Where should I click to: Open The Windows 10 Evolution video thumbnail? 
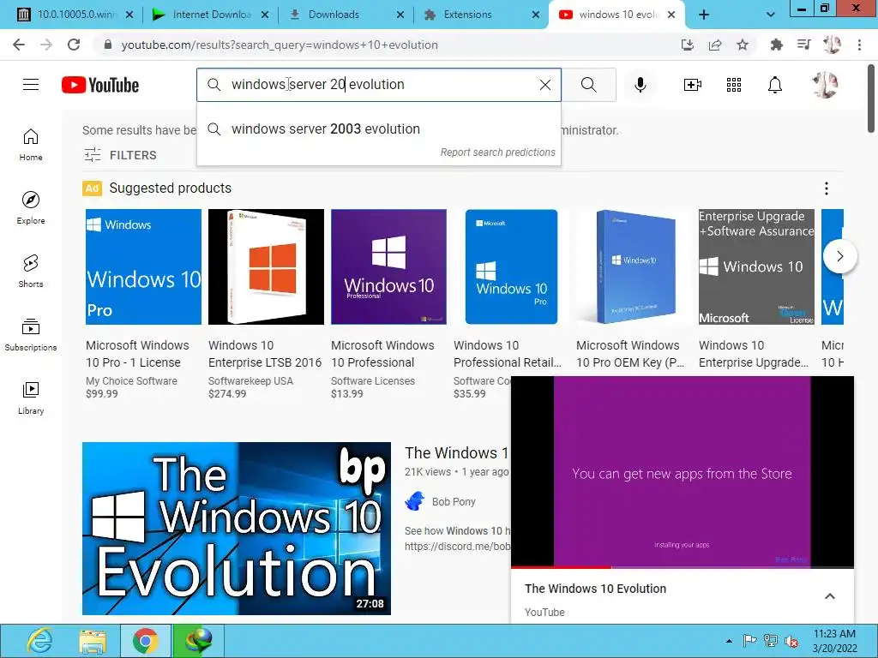pos(237,529)
